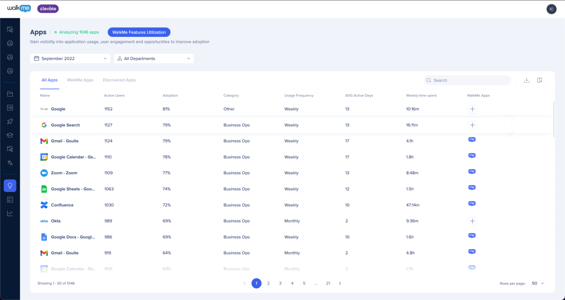Click the WalkMe badge in the Confluence row
The image size is (565, 300).
(x=472, y=203)
